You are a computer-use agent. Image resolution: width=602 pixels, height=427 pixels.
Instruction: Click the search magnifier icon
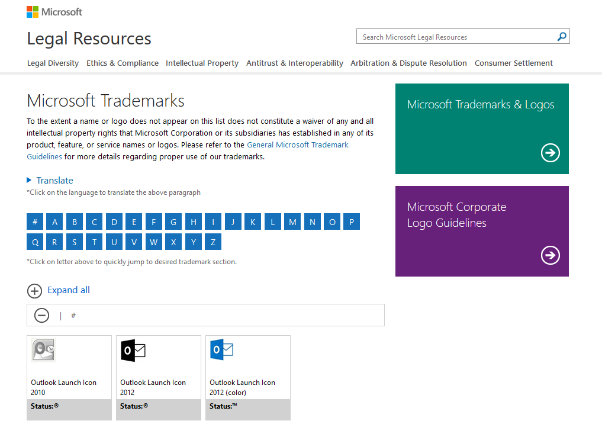coord(562,37)
